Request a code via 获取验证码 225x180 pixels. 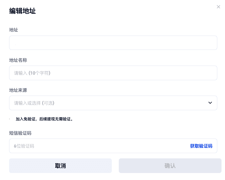tap(201, 146)
